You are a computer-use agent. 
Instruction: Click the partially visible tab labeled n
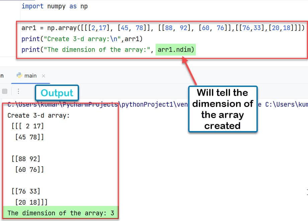click(x=2, y=76)
